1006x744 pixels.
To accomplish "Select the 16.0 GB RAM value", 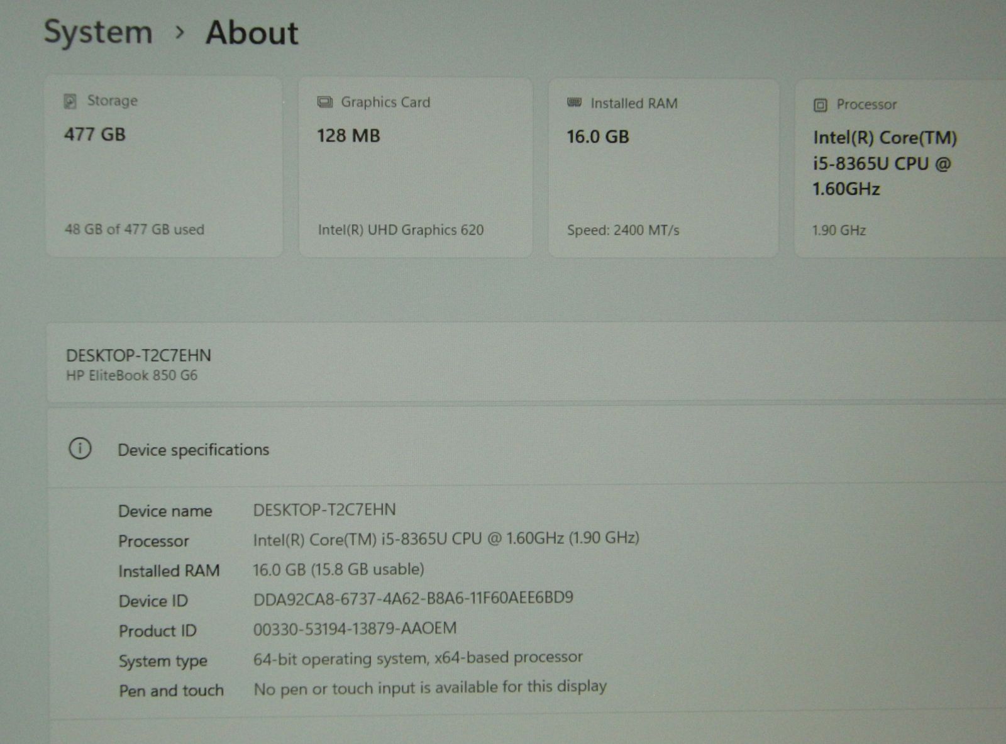I will (x=597, y=137).
